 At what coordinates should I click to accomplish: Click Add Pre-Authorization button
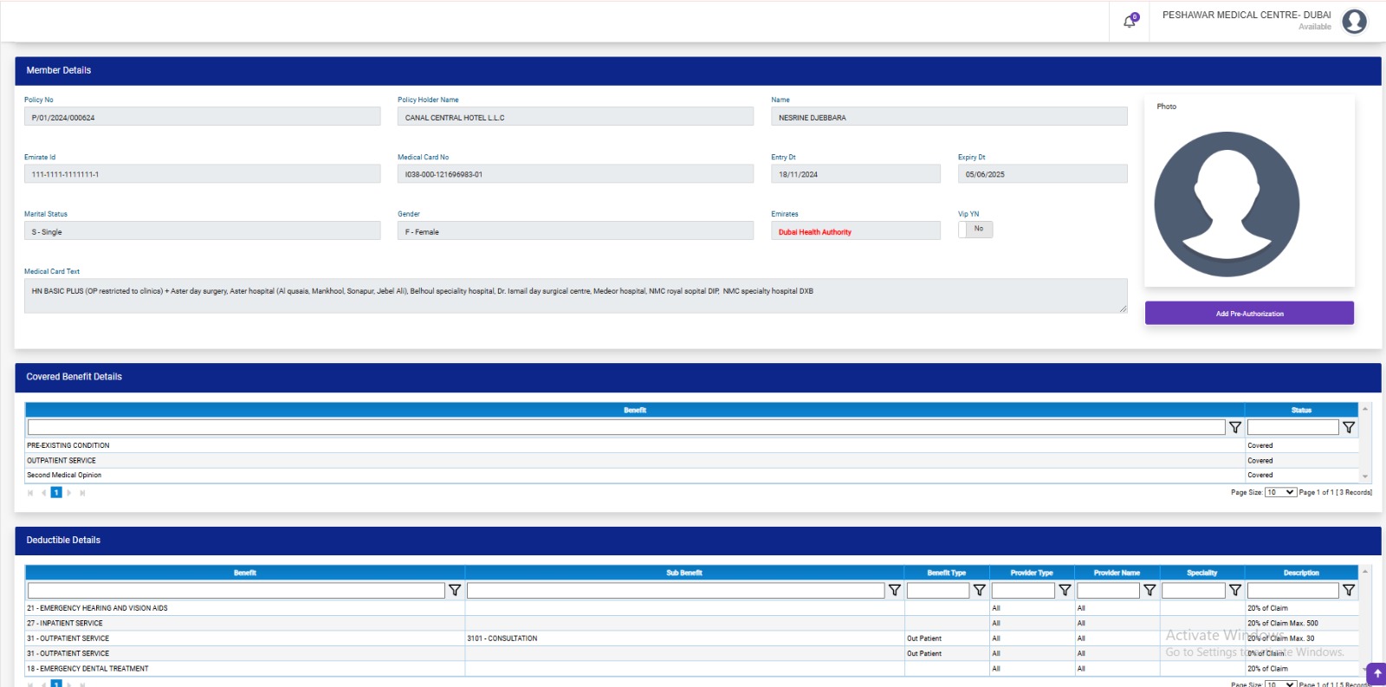[1249, 314]
